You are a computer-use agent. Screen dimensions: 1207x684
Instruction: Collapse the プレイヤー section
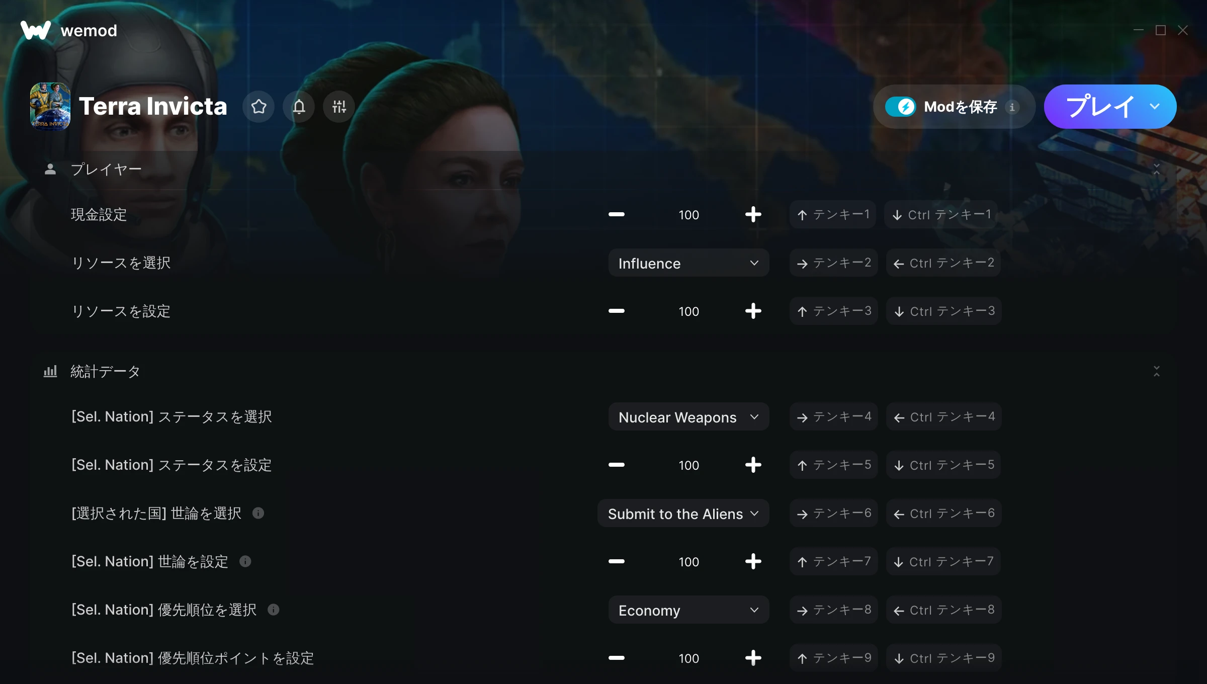pos(1156,169)
